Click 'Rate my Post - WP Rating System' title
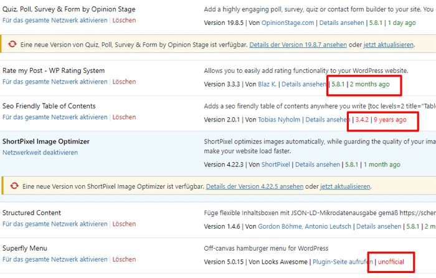The image size is (436, 278). [x=54, y=70]
